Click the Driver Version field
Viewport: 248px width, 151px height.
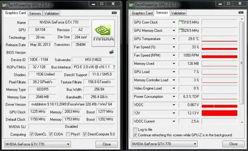coord(72,104)
